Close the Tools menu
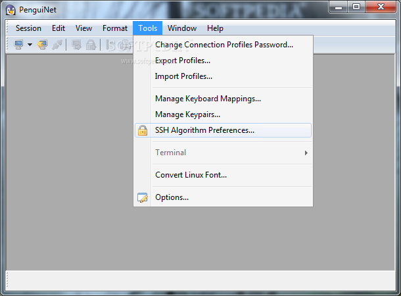401x296 pixels. point(147,28)
